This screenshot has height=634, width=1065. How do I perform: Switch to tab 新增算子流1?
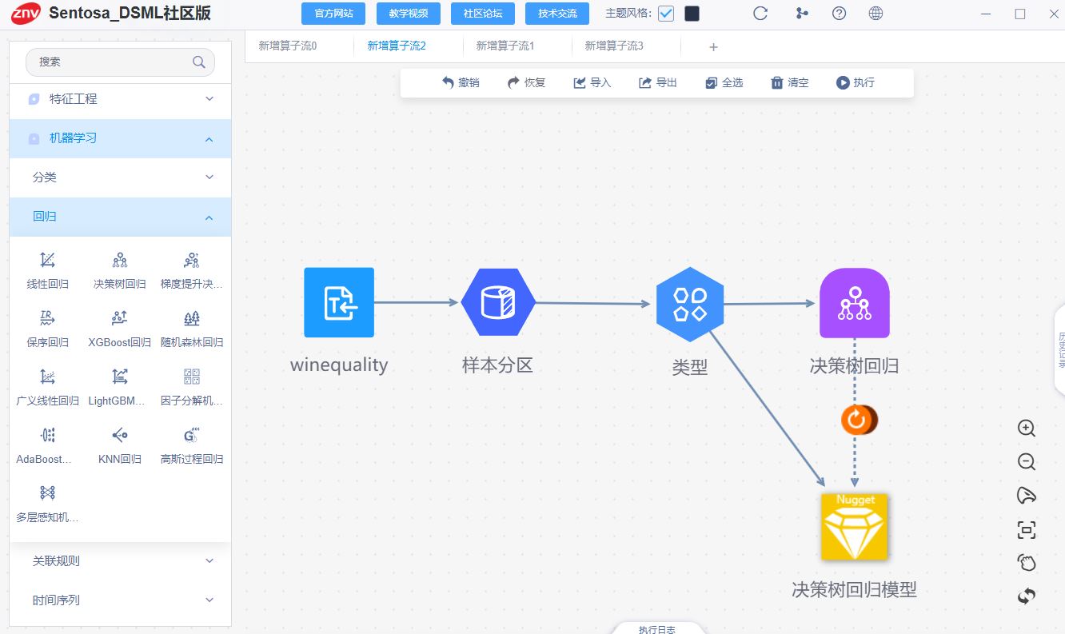[x=505, y=46]
